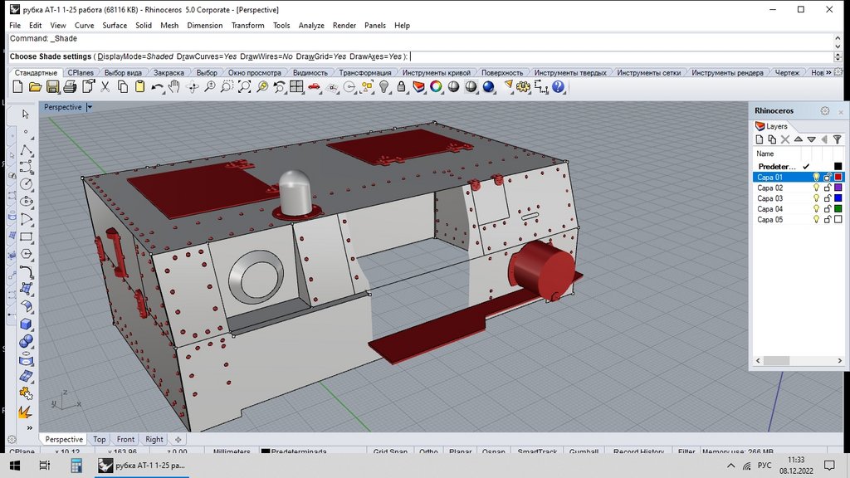Expand more tools chevron in left sidebar
Image resolution: width=850 pixels, height=478 pixels.
coord(30,427)
